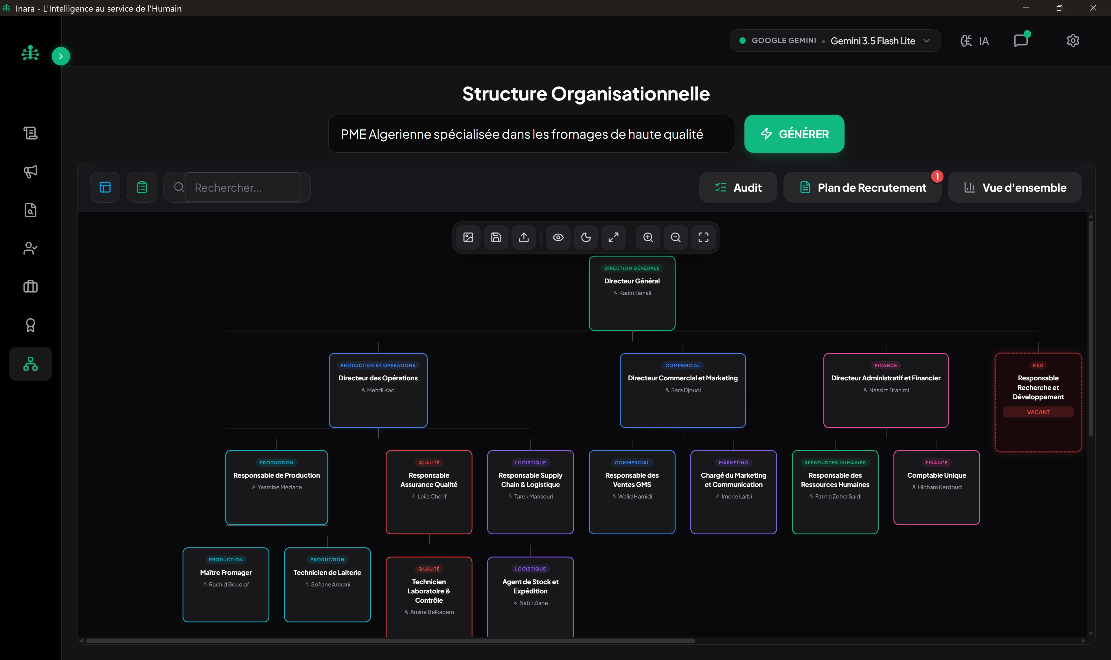The width and height of the screenshot is (1111, 660).
Task: Click the save chart icon
Action: tap(496, 237)
